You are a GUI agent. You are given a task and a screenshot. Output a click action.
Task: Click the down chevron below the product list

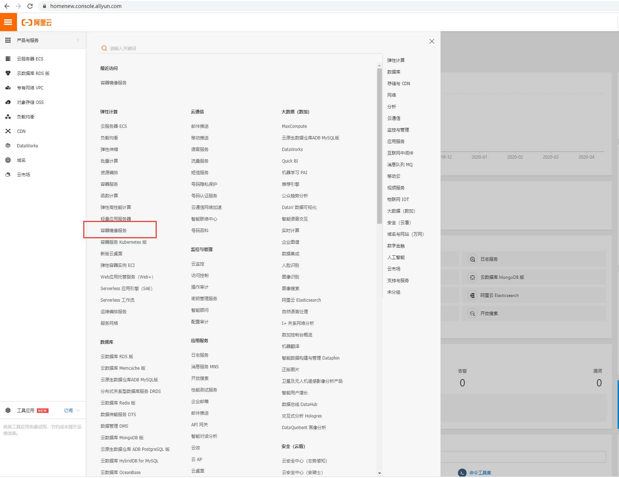[x=379, y=473]
